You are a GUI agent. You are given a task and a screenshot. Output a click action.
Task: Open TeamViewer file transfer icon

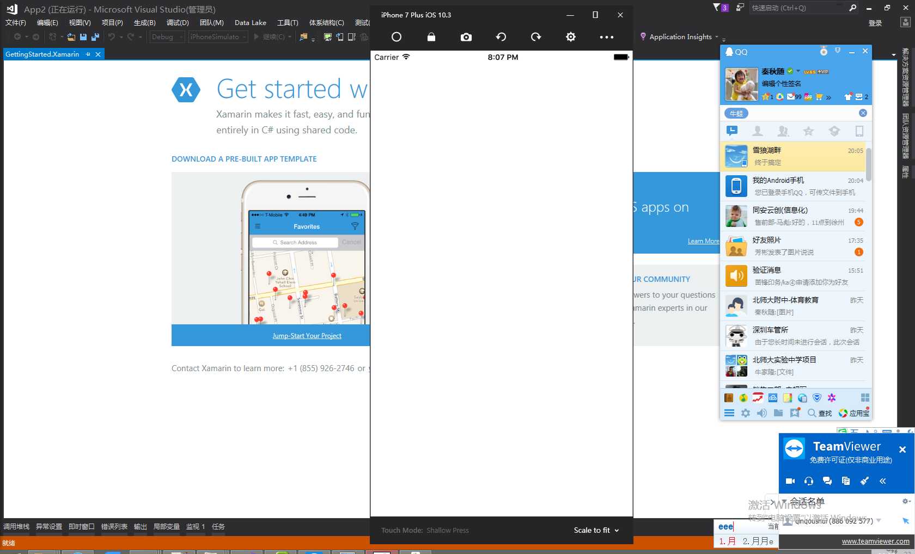[846, 481]
